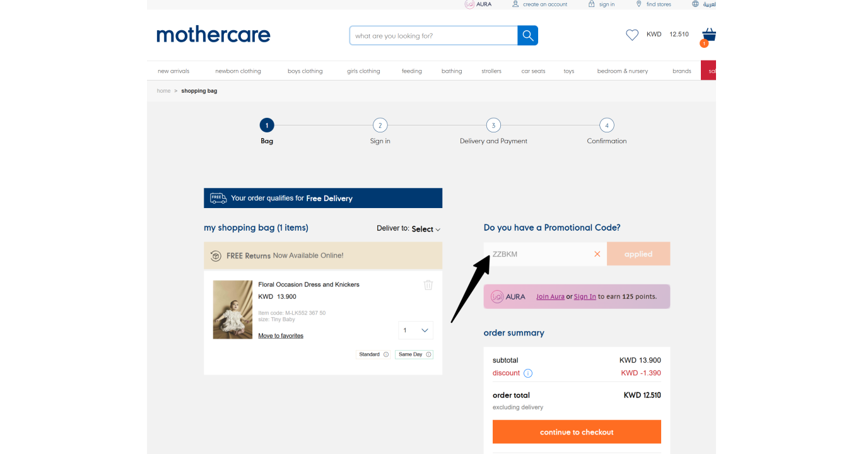This screenshot has width=863, height=454.
Task: Open strollers menu
Action: click(x=491, y=71)
